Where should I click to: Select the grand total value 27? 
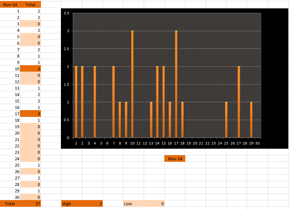click(x=30, y=204)
